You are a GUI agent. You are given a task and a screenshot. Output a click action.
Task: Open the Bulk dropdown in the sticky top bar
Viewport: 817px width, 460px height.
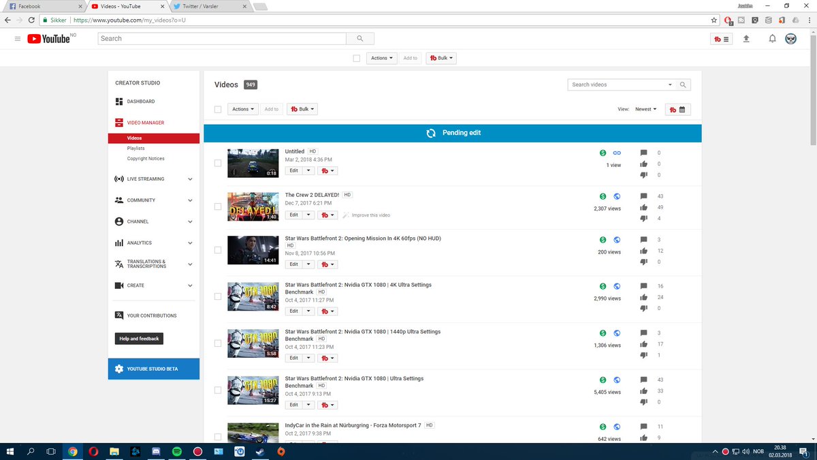click(441, 58)
